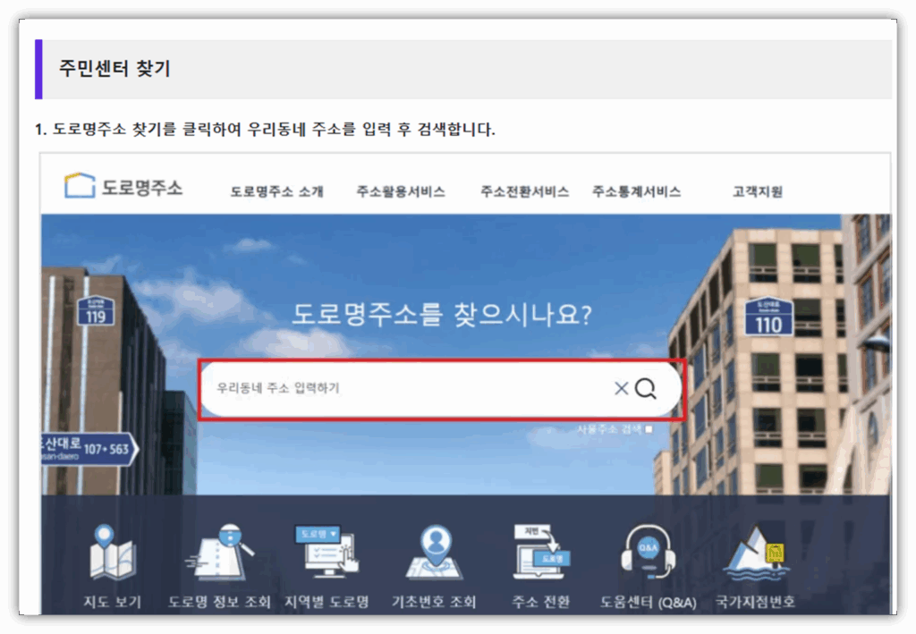Viewport: 916px width, 634px height.
Task: Toggle the 사물주소 검색 checkbox
Action: (x=649, y=429)
